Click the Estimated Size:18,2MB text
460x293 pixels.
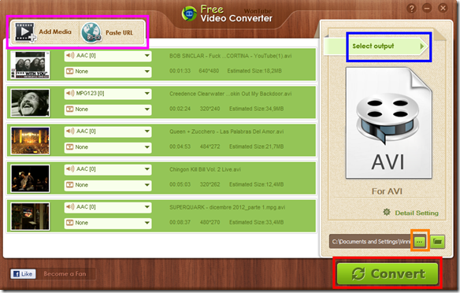coord(254,71)
